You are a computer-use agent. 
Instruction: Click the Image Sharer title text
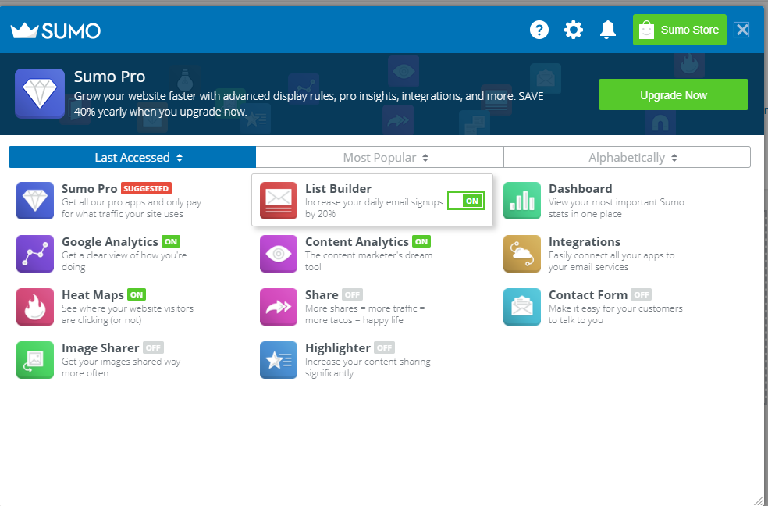(x=101, y=347)
